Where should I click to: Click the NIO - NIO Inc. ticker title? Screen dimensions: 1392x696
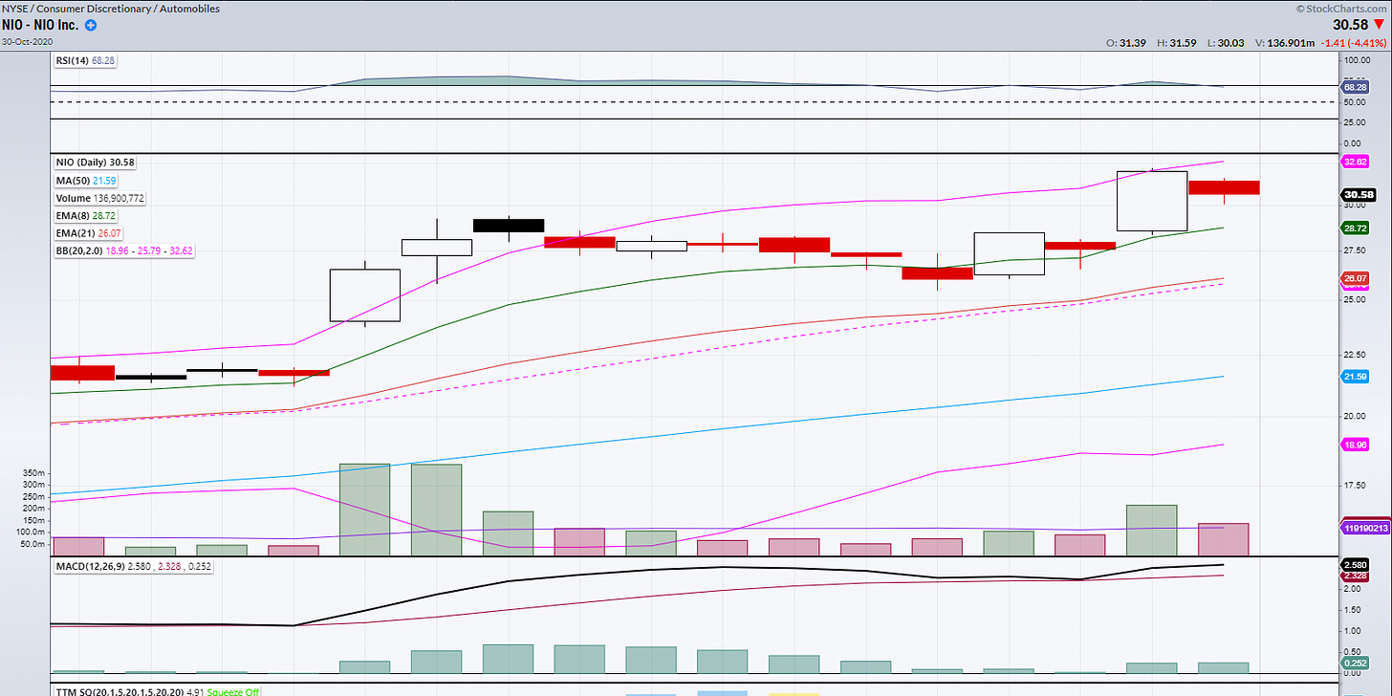(x=41, y=26)
